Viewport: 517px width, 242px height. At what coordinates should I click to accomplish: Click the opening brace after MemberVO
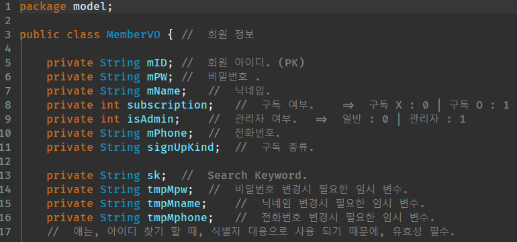170,35
